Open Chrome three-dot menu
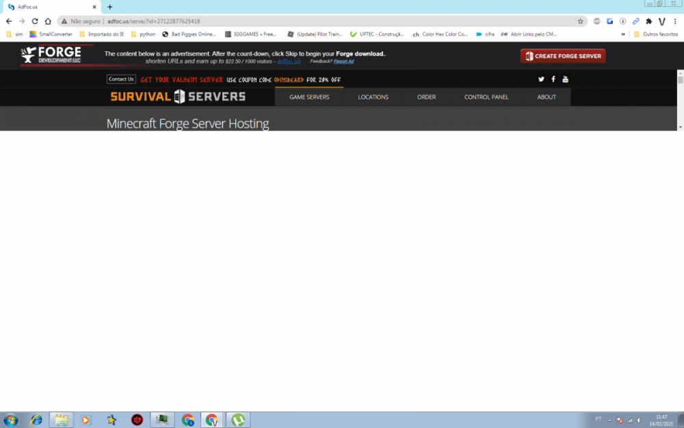This screenshot has width=684, height=428. click(x=675, y=21)
